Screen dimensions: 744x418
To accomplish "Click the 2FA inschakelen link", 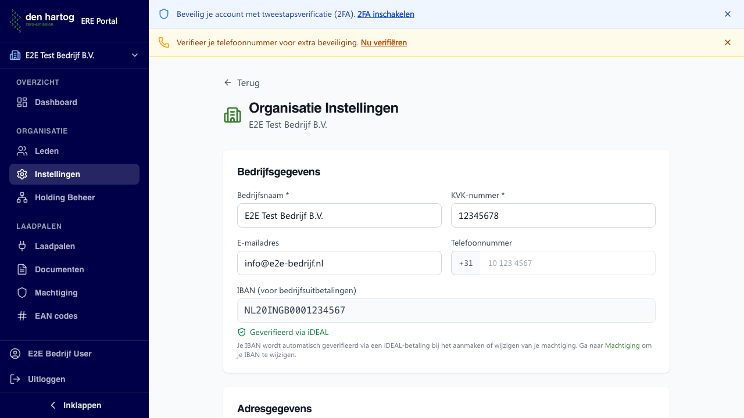I will tap(385, 14).
